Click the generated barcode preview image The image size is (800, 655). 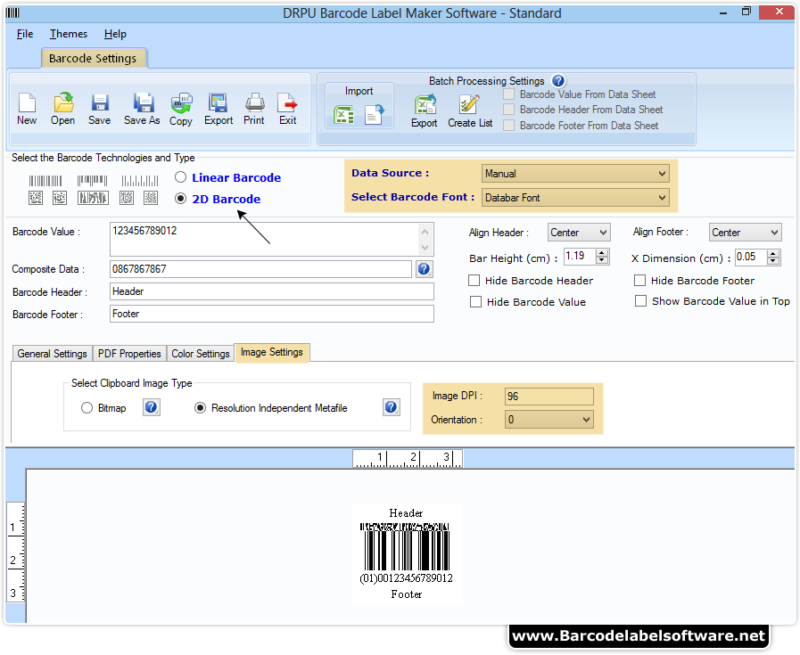tap(407, 554)
